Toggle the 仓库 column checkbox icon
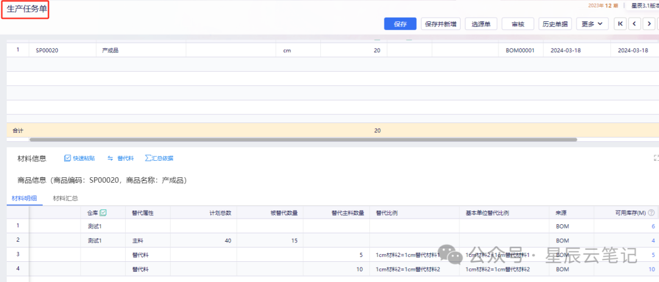659x282 pixels. tap(103, 213)
